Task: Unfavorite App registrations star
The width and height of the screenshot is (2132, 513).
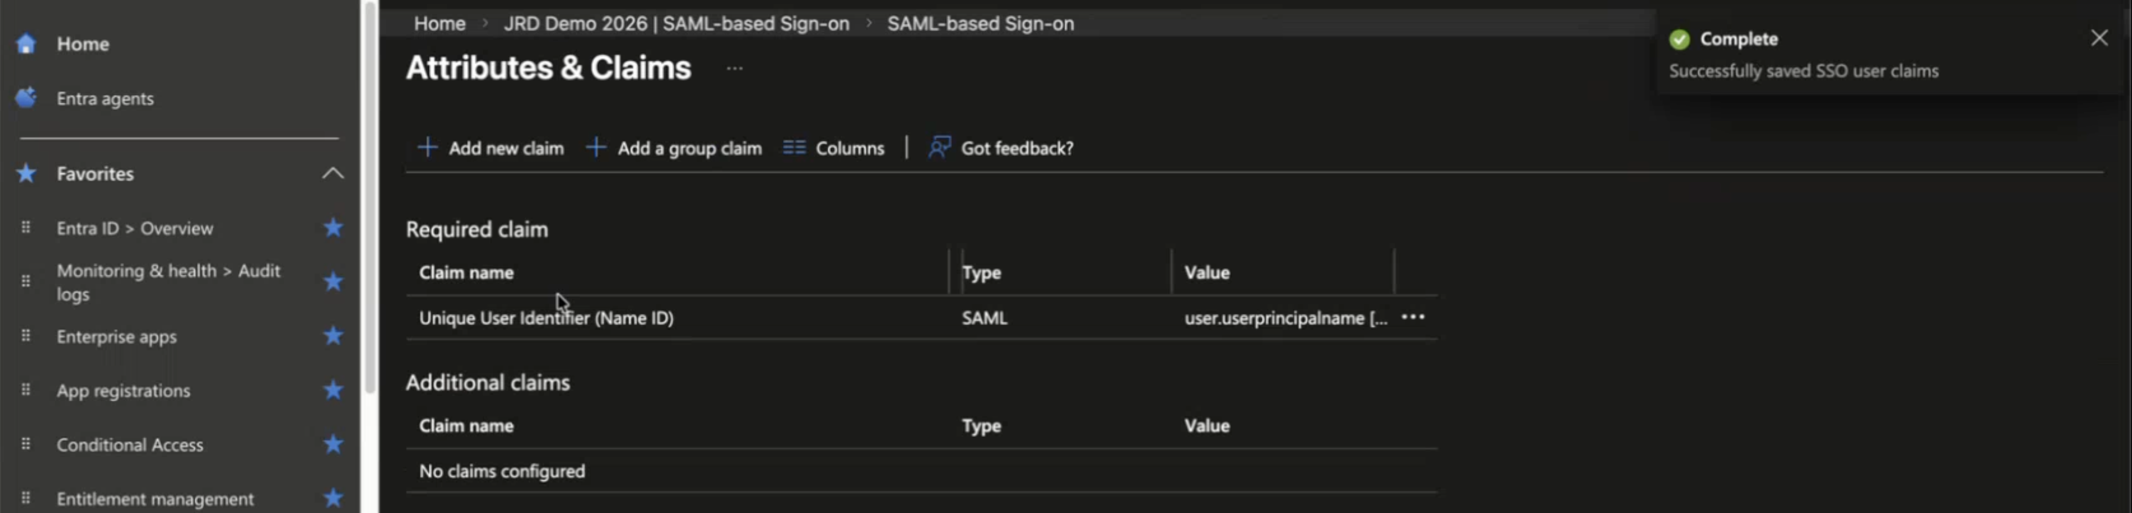Action: click(333, 390)
